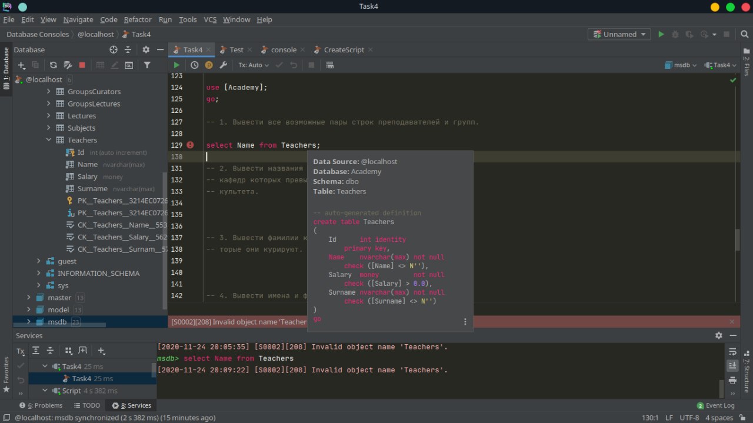This screenshot has height=423, width=753.
Task: Click the filter funnel icon in Database toolbar
Action: (147, 65)
